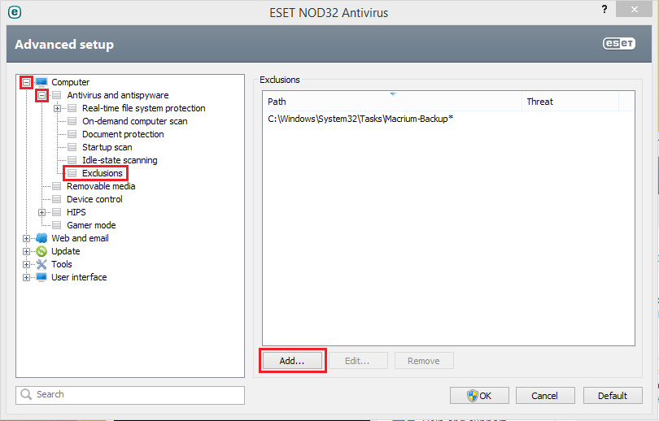The height and width of the screenshot is (421, 659).
Task: Select Computer in the tree
Action: (x=71, y=82)
